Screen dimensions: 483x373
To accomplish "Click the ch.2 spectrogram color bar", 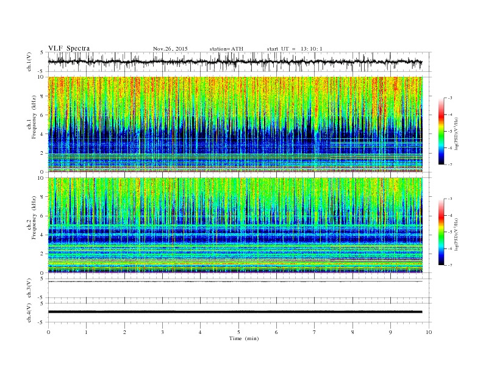I will coord(441,232).
